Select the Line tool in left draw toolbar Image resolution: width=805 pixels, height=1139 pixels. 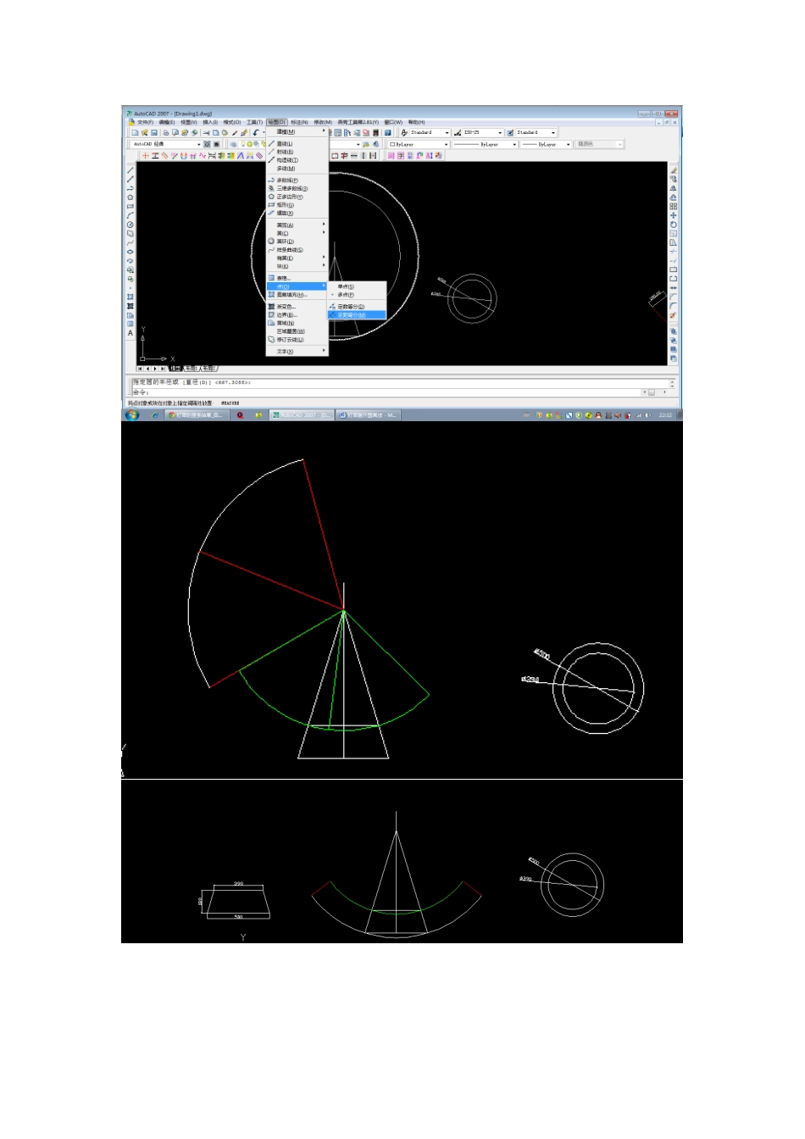click(130, 170)
